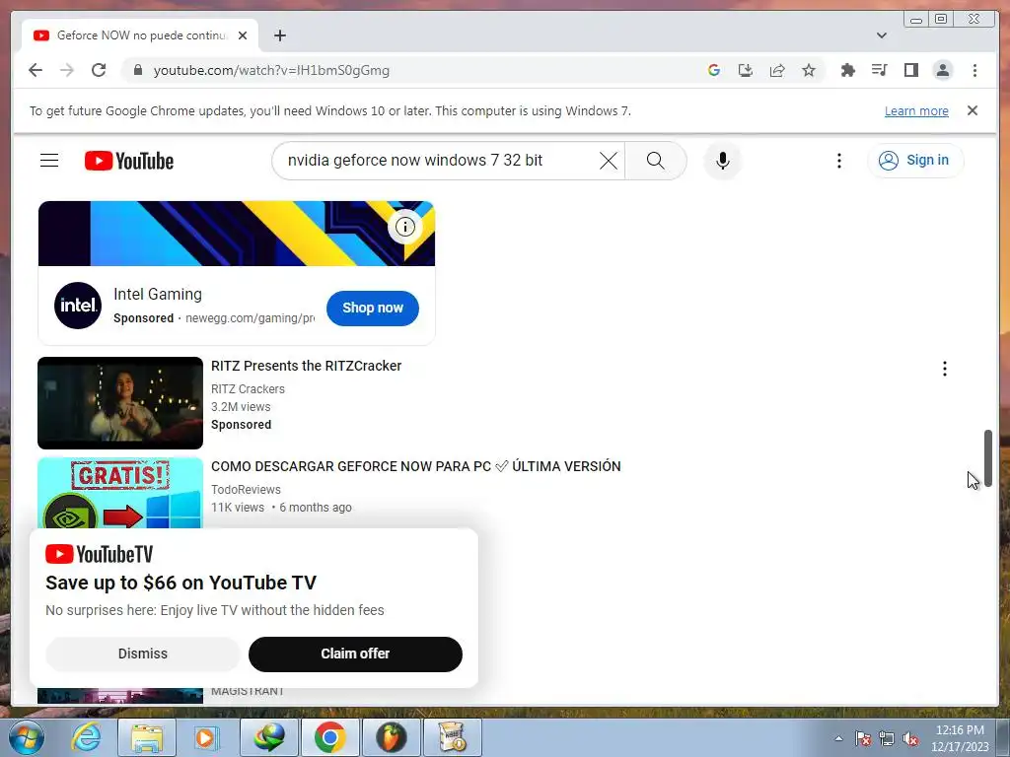
Task: Open RITZ Presents the RITZCracker thumbnail
Action: pyautogui.click(x=120, y=403)
